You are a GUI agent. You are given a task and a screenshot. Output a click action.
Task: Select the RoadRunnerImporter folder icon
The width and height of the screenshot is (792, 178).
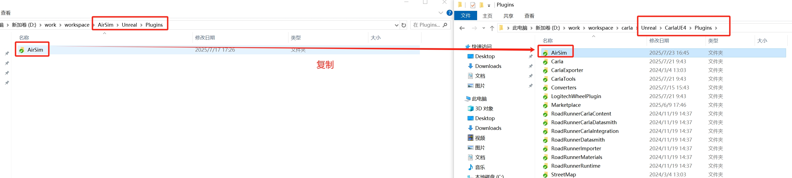click(x=545, y=149)
